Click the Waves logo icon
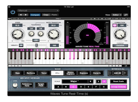The height and width of the screenshot is (102, 138). coord(9,19)
